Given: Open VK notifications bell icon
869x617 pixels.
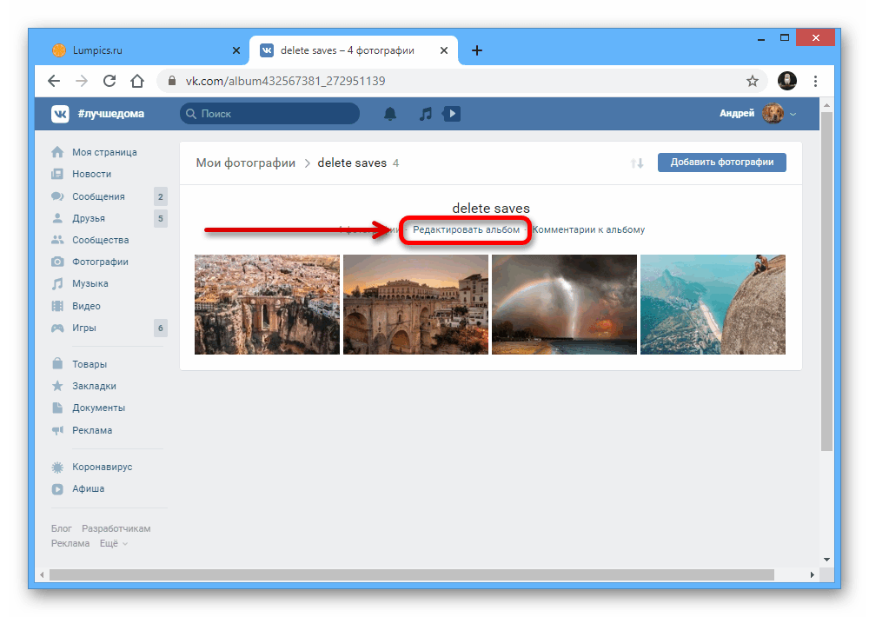Looking at the screenshot, I should (x=390, y=114).
